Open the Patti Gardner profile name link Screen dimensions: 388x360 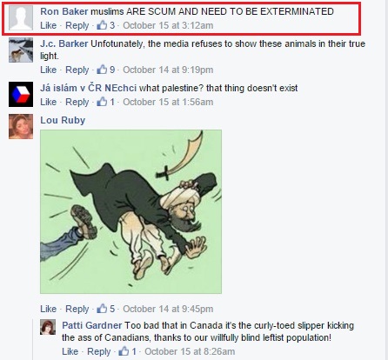(92, 325)
